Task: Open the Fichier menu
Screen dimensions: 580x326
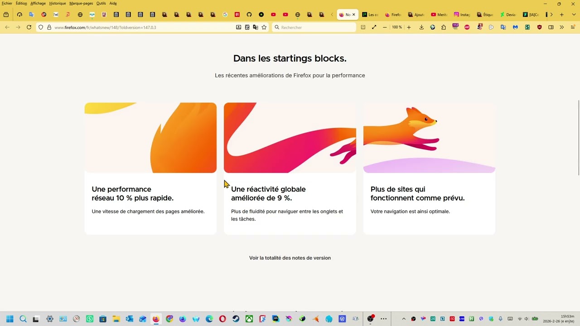Action: click(7, 3)
